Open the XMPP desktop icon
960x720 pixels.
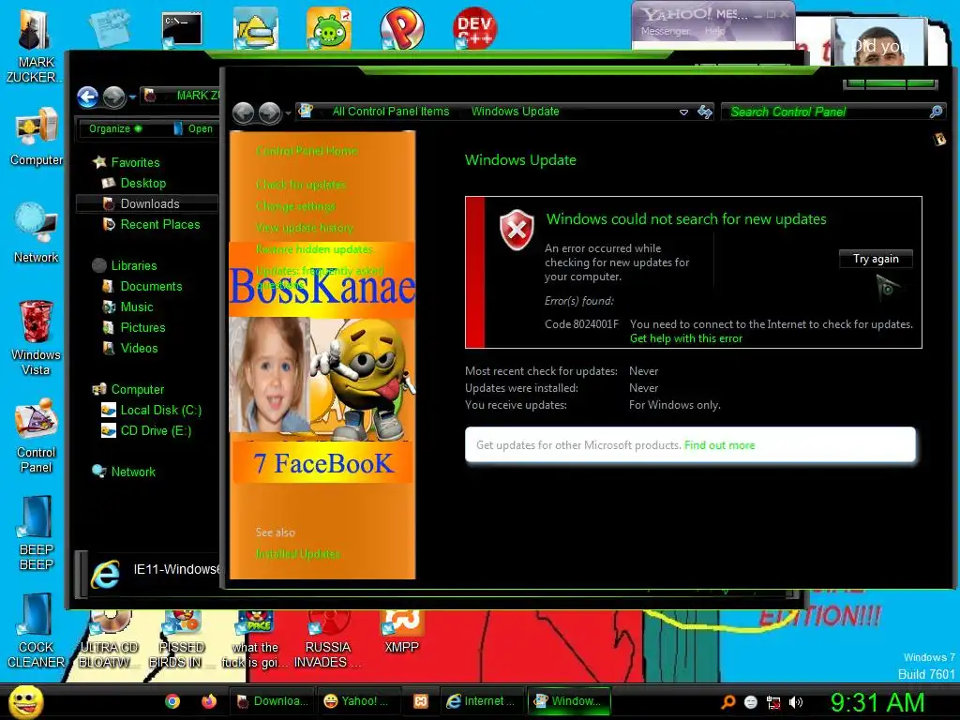[401, 632]
